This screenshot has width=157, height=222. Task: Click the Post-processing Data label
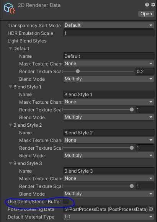[x=31, y=209]
